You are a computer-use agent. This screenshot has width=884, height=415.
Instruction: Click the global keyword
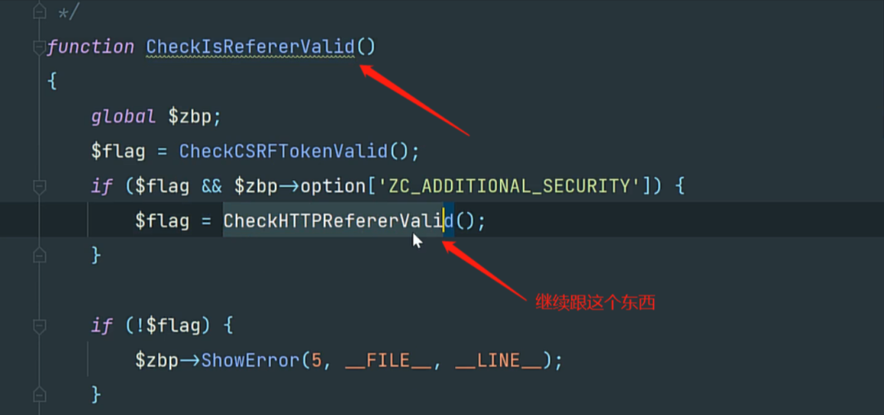(x=124, y=117)
